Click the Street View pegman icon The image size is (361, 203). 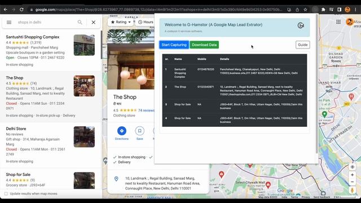coord(352,190)
